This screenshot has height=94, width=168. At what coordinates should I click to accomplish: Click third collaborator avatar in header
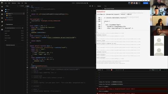[134, 3]
